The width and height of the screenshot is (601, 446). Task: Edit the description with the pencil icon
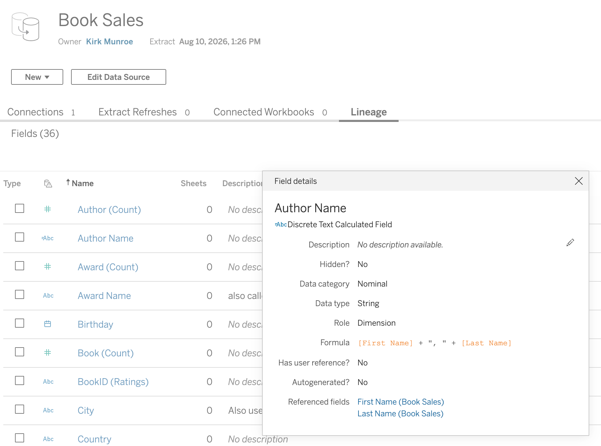click(x=570, y=243)
